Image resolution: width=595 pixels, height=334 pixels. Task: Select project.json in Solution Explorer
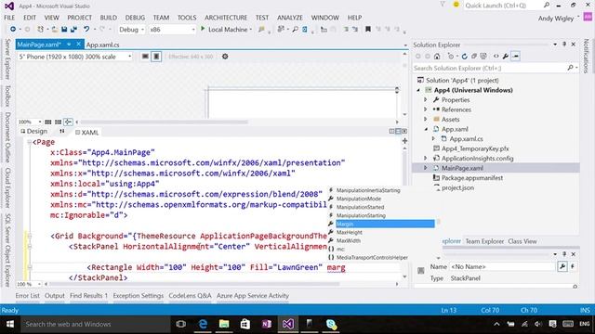[457, 187]
